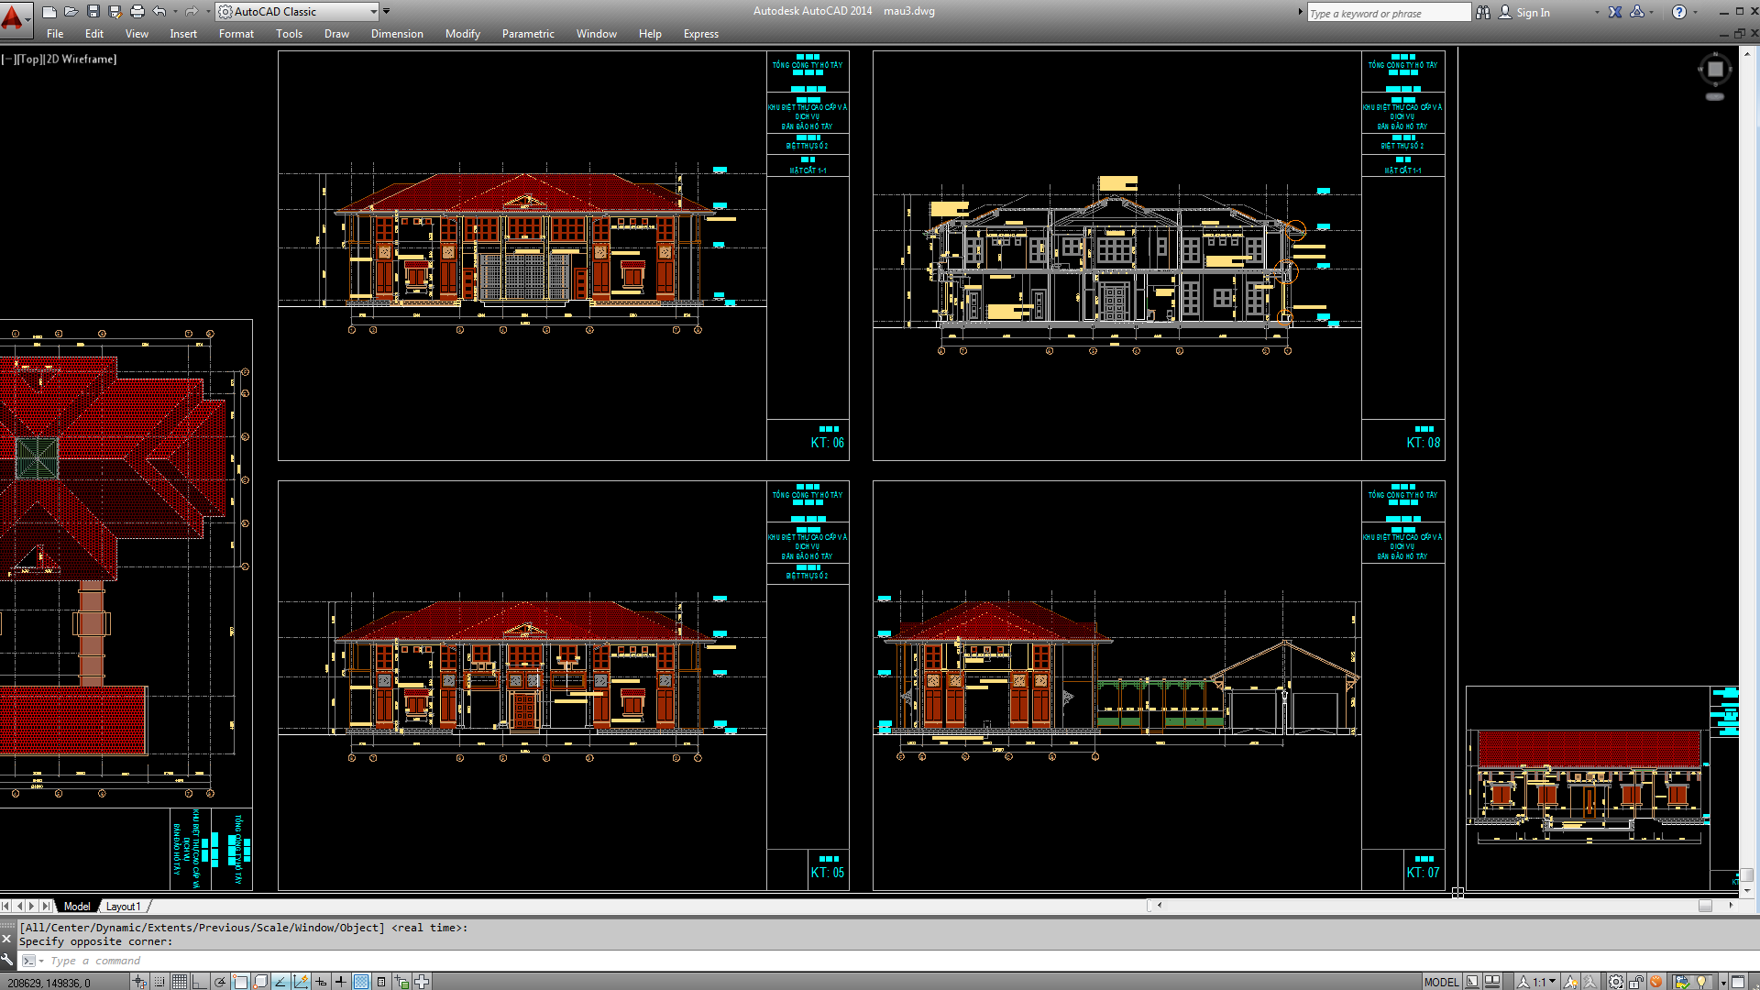Open the AutoCAD Classic workspace dropdown
The width and height of the screenshot is (1760, 990).
[372, 11]
